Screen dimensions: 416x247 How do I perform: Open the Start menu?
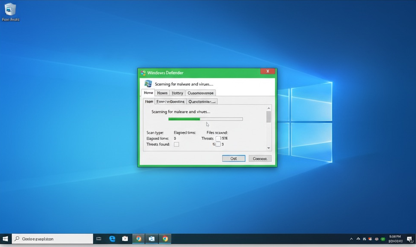click(x=6, y=239)
